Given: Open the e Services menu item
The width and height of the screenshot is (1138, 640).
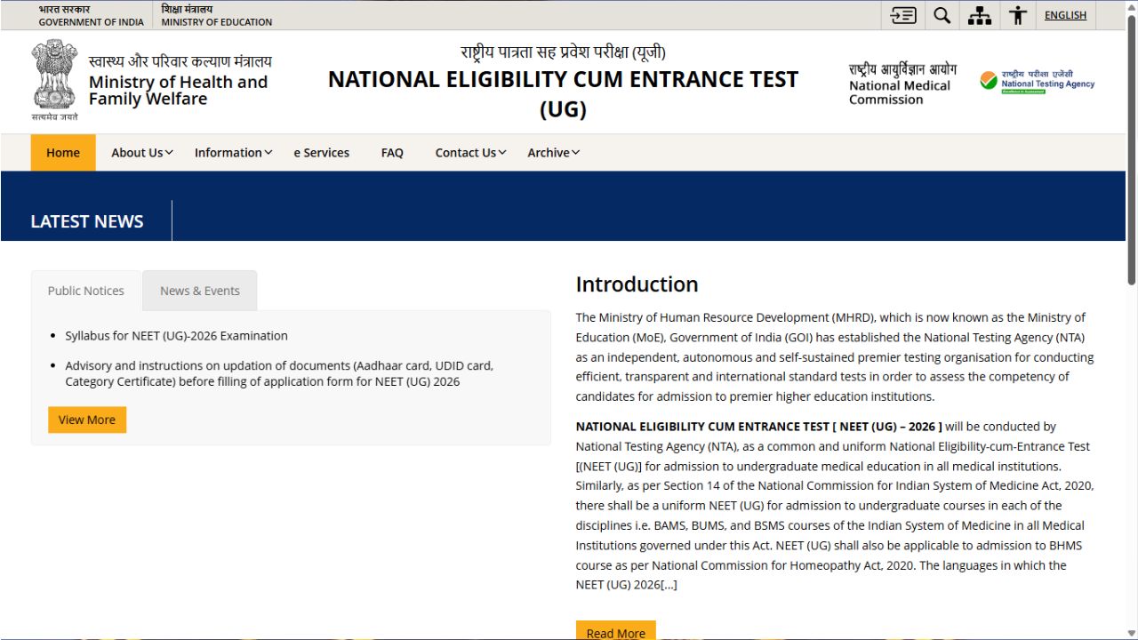Looking at the screenshot, I should click(321, 153).
